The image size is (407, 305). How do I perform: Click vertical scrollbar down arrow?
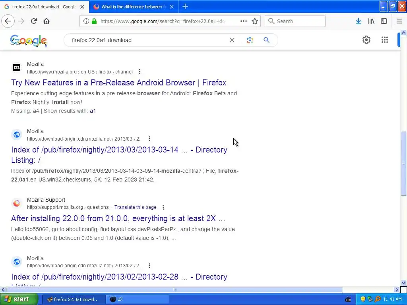tap(403, 283)
